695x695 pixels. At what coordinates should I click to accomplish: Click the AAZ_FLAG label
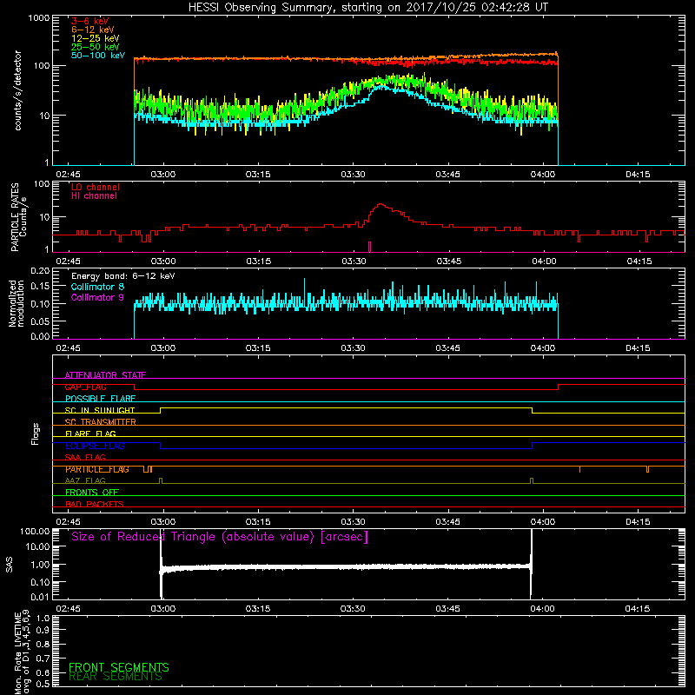click(85, 480)
